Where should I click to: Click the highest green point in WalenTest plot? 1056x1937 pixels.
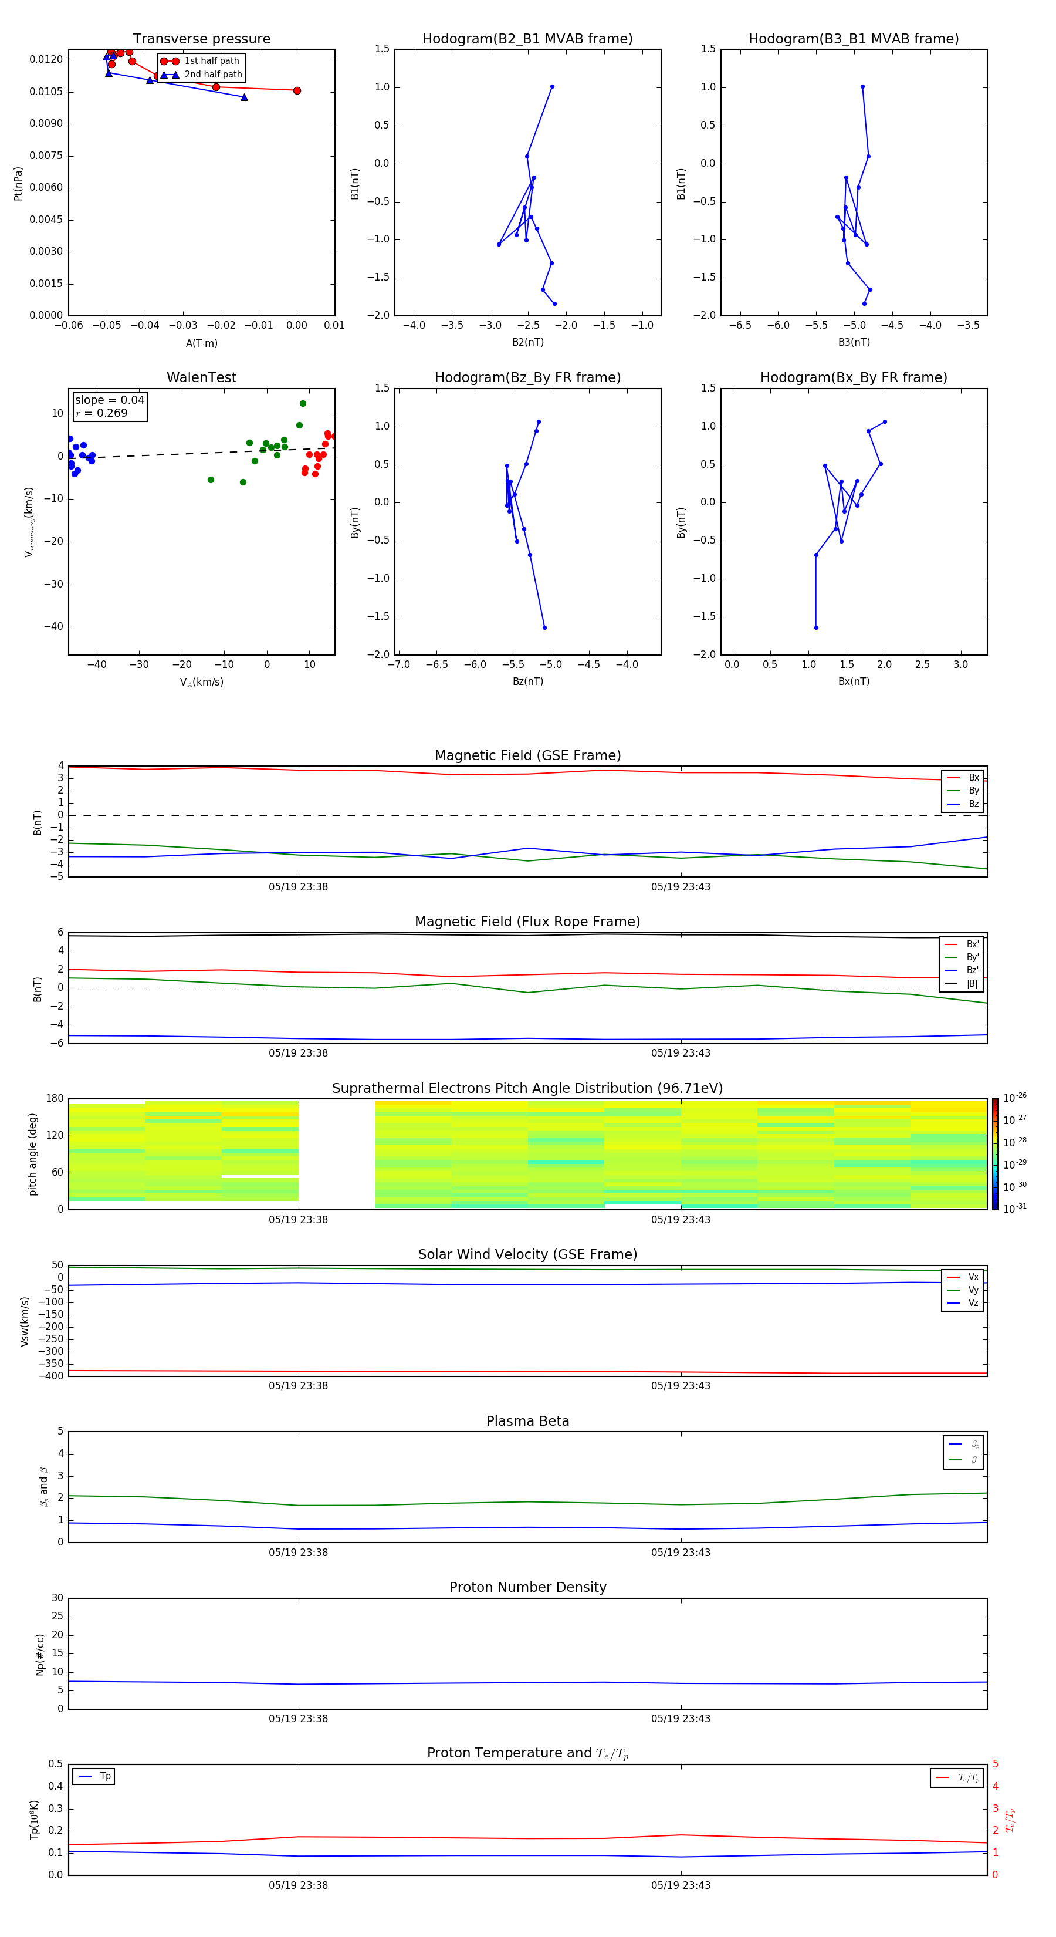coord(303,404)
